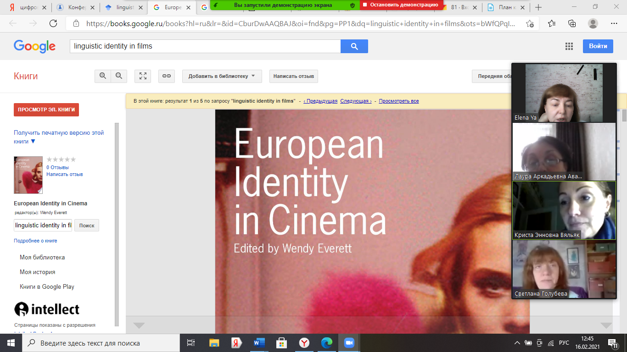Click the blue search magnifier button
The image size is (627, 352).
354,46
